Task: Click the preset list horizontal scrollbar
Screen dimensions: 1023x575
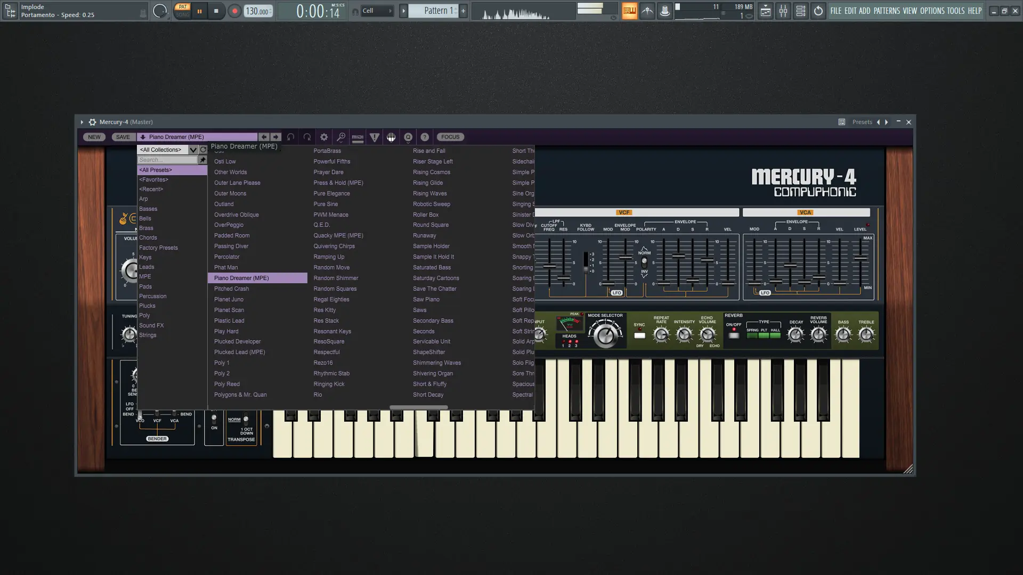Action: [419, 407]
